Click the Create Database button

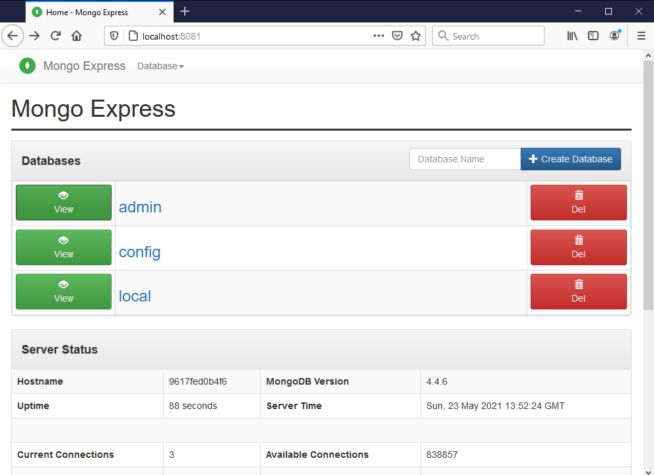point(571,159)
